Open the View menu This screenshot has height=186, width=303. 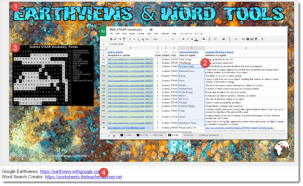click(x=124, y=33)
